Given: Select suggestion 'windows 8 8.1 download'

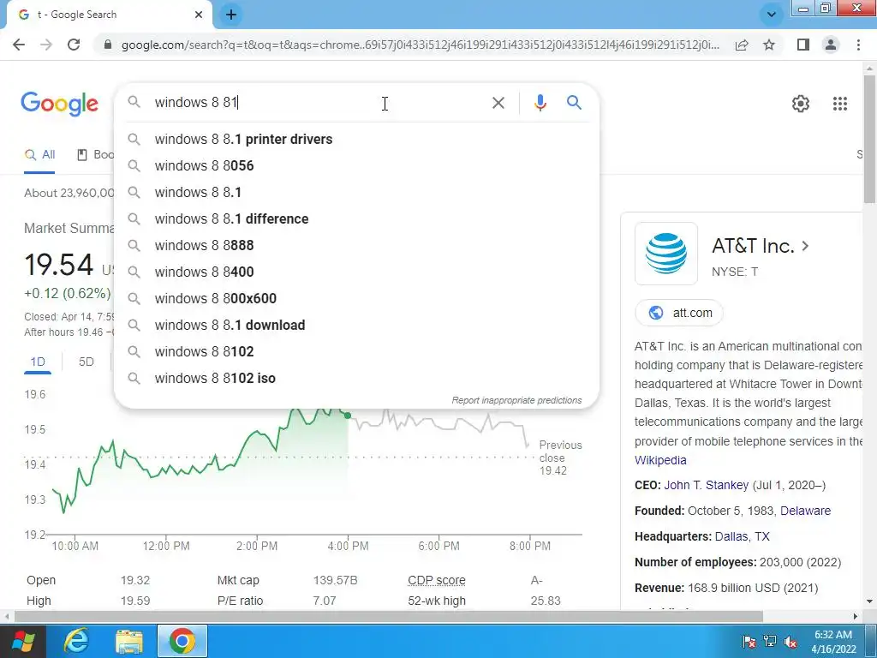Looking at the screenshot, I should [x=356, y=325].
